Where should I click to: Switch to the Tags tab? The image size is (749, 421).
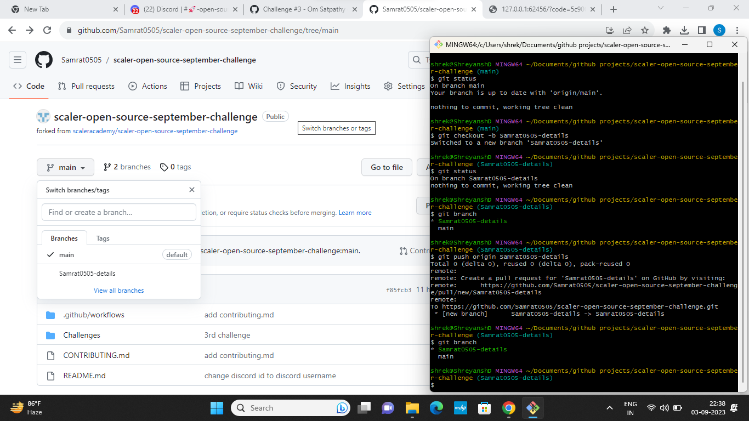[103, 238]
